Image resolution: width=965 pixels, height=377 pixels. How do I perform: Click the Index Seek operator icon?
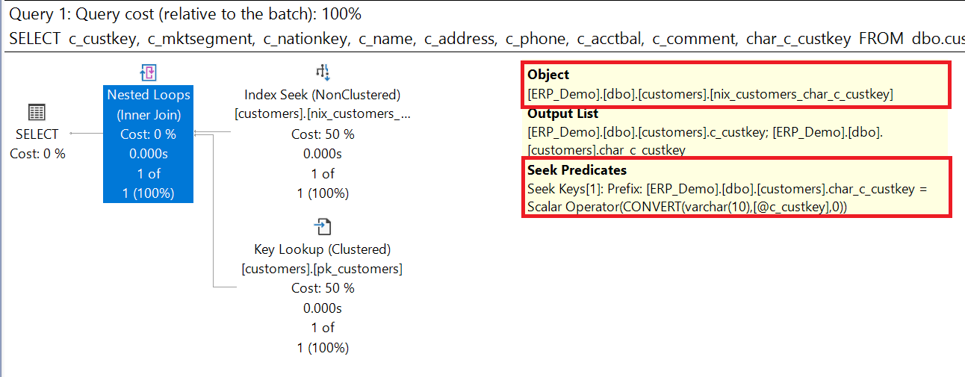tap(323, 72)
